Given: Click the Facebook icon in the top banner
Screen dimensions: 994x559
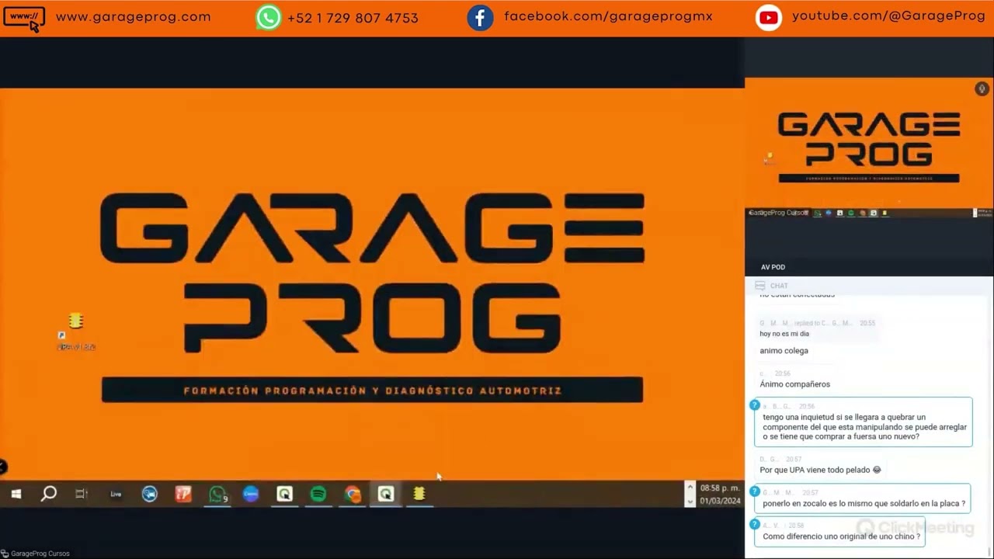Looking at the screenshot, I should (480, 17).
